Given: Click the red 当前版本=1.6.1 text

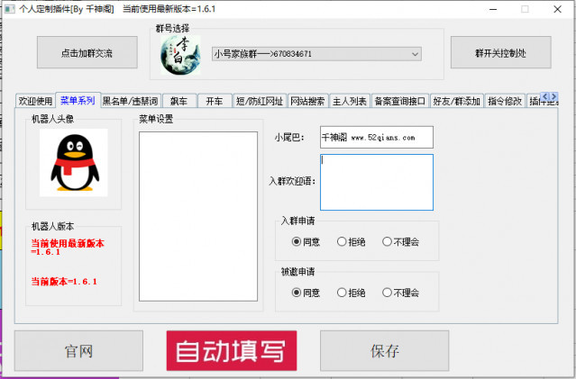Looking at the screenshot, I should click(64, 282).
